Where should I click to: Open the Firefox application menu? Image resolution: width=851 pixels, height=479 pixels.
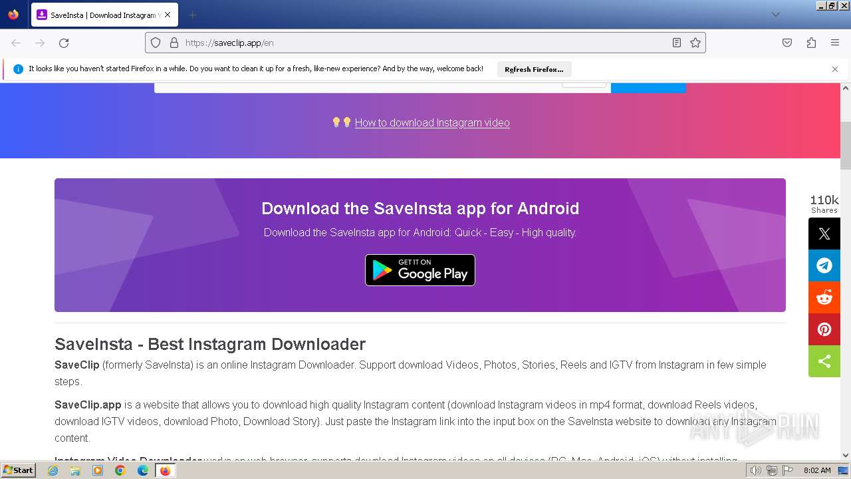coord(835,43)
